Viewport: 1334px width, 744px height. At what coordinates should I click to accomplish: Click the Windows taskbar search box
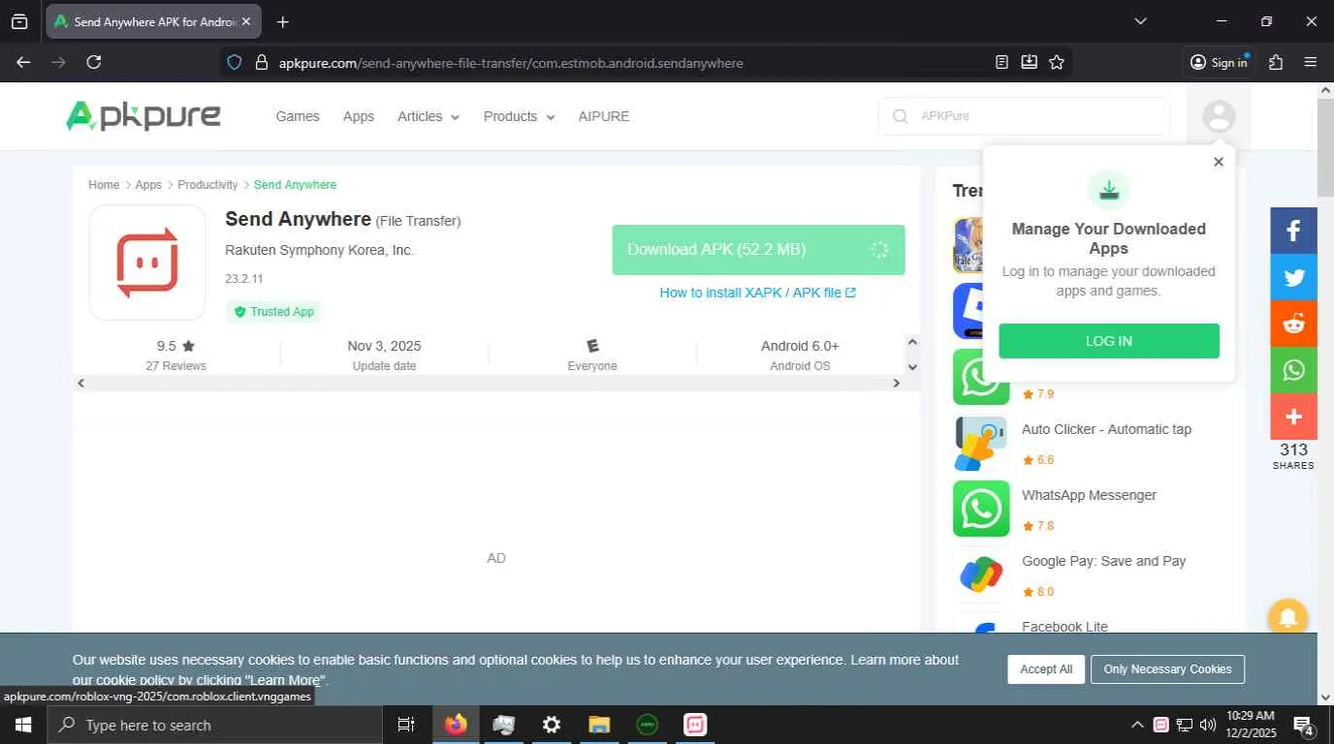pos(214,725)
